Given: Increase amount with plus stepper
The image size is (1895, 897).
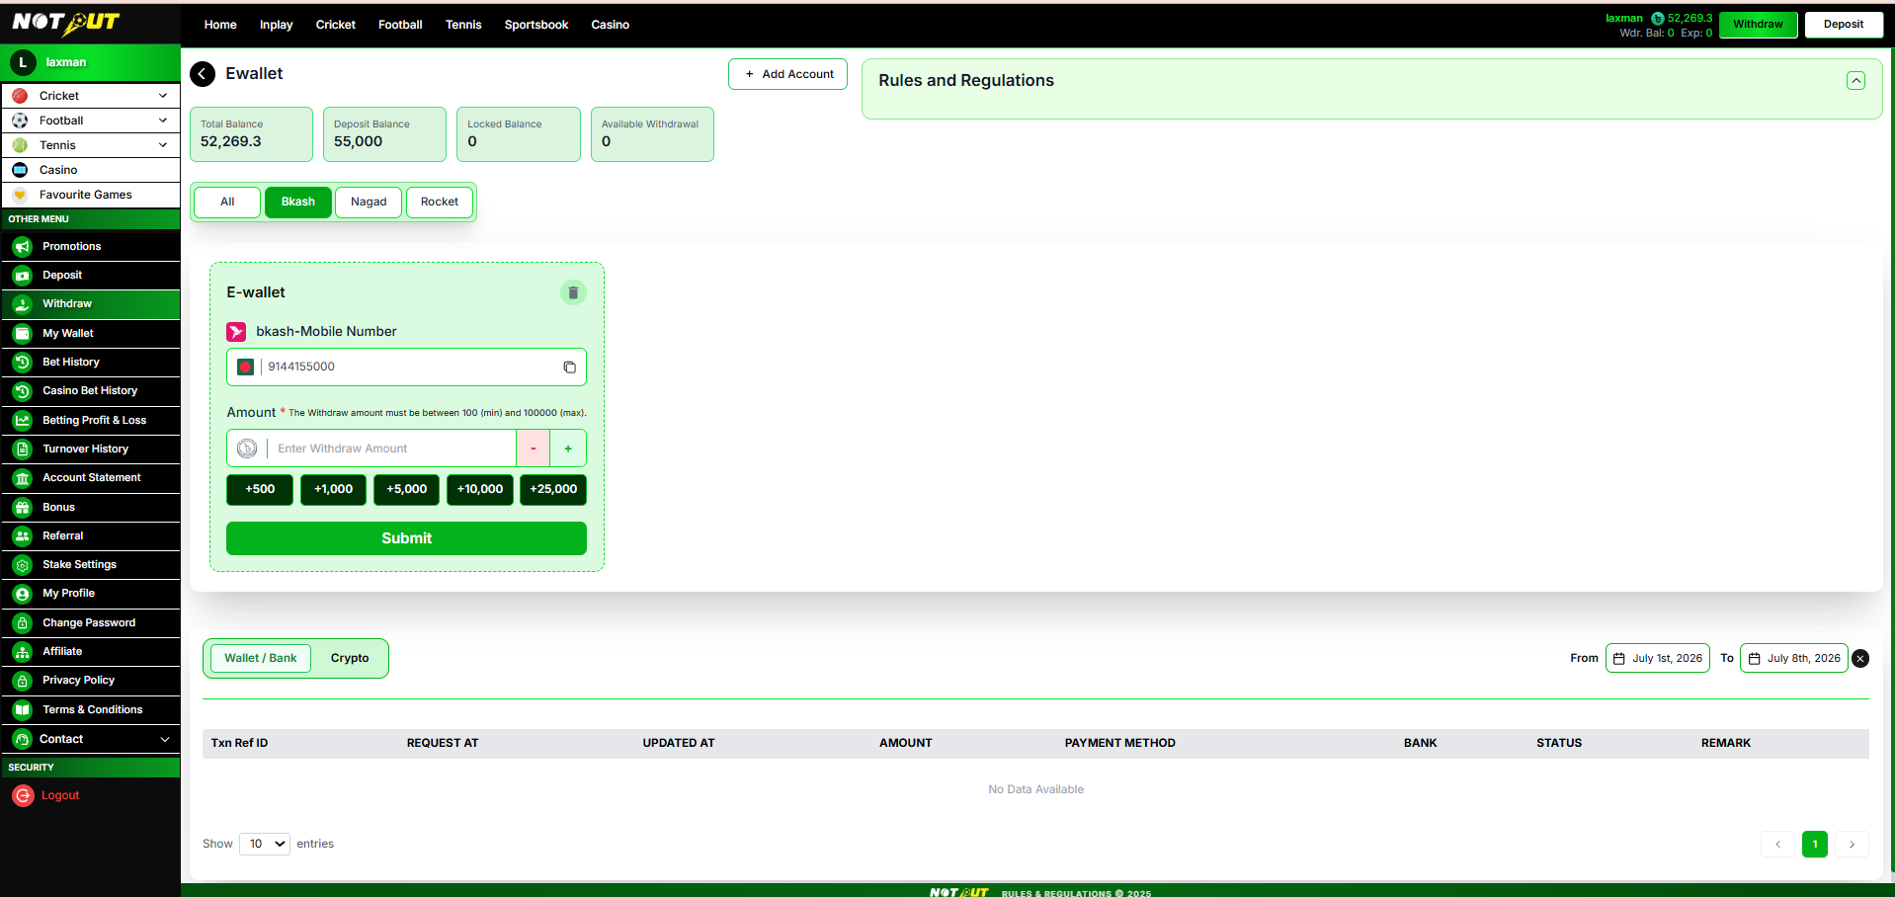Looking at the screenshot, I should tap(568, 448).
